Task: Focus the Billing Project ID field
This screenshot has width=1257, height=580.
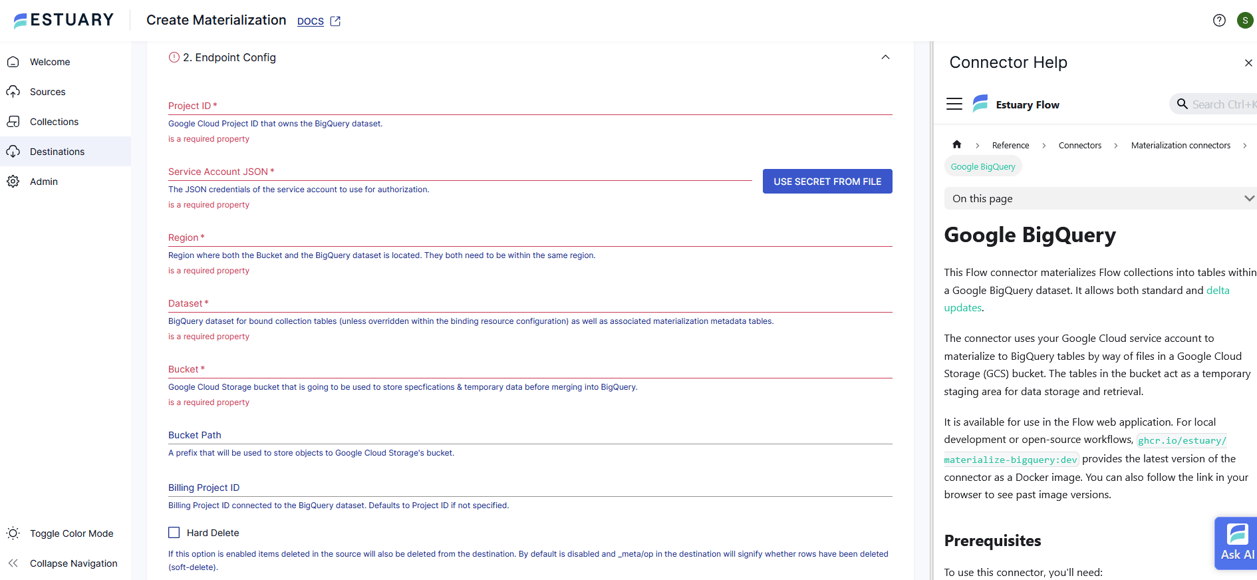Action: 530,488
